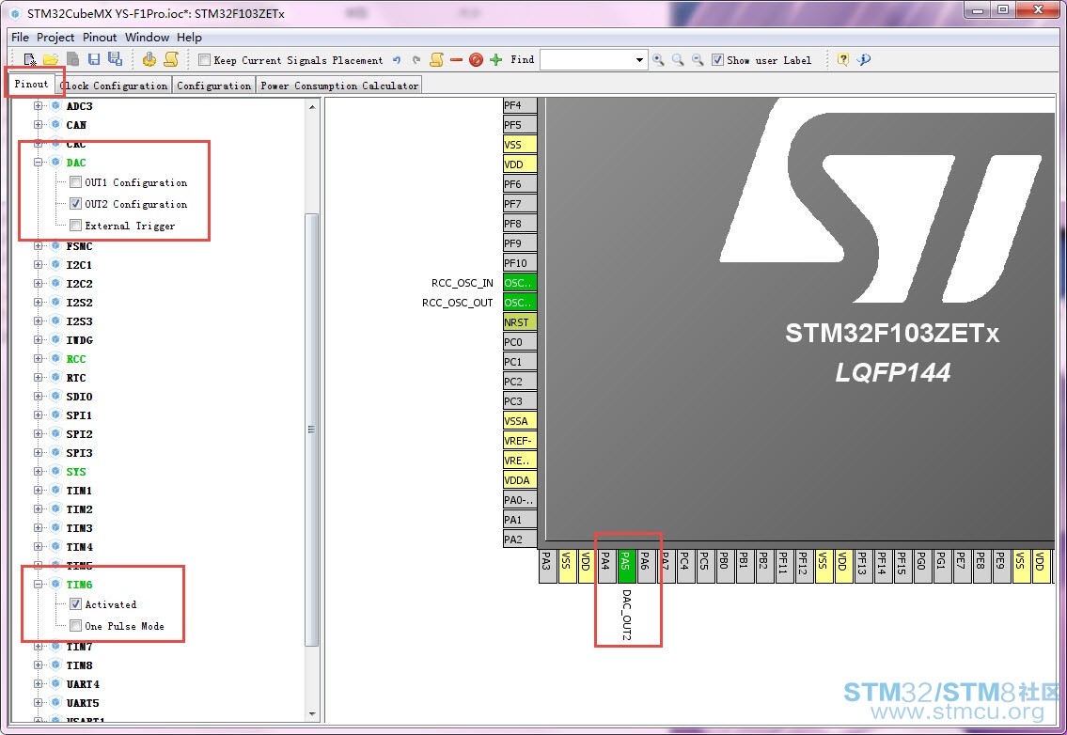Screen dimensions: 1067x735
Task: Toggle Keep Current Signals Placement checkbox
Action: point(204,60)
